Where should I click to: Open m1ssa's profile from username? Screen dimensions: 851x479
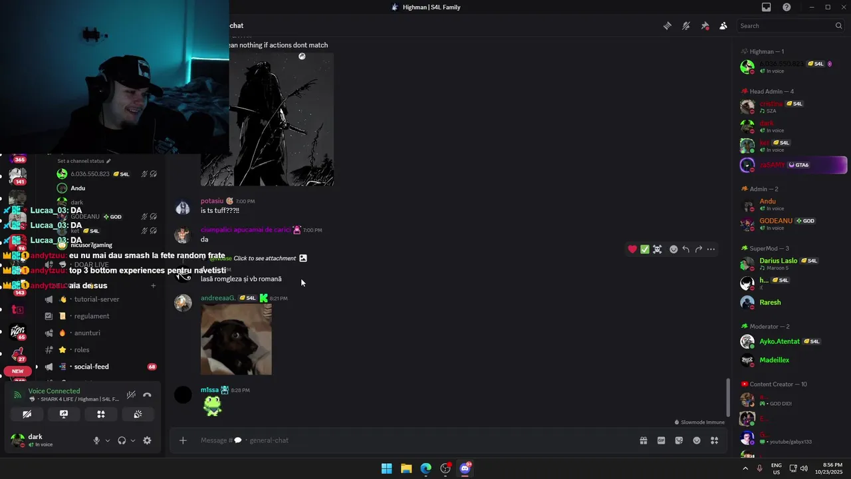click(209, 390)
